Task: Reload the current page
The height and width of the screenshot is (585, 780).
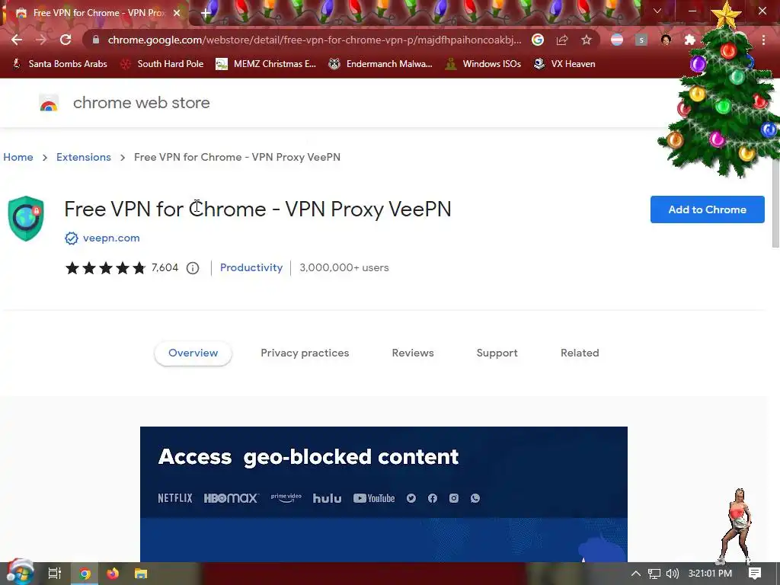Action: 66,40
